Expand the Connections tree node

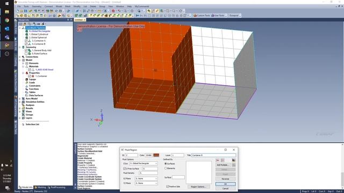[x=20, y=57]
